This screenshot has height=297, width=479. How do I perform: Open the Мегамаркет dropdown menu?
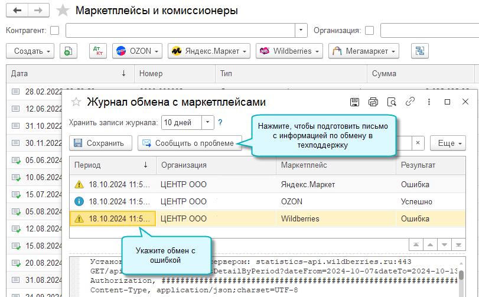pyautogui.click(x=363, y=51)
